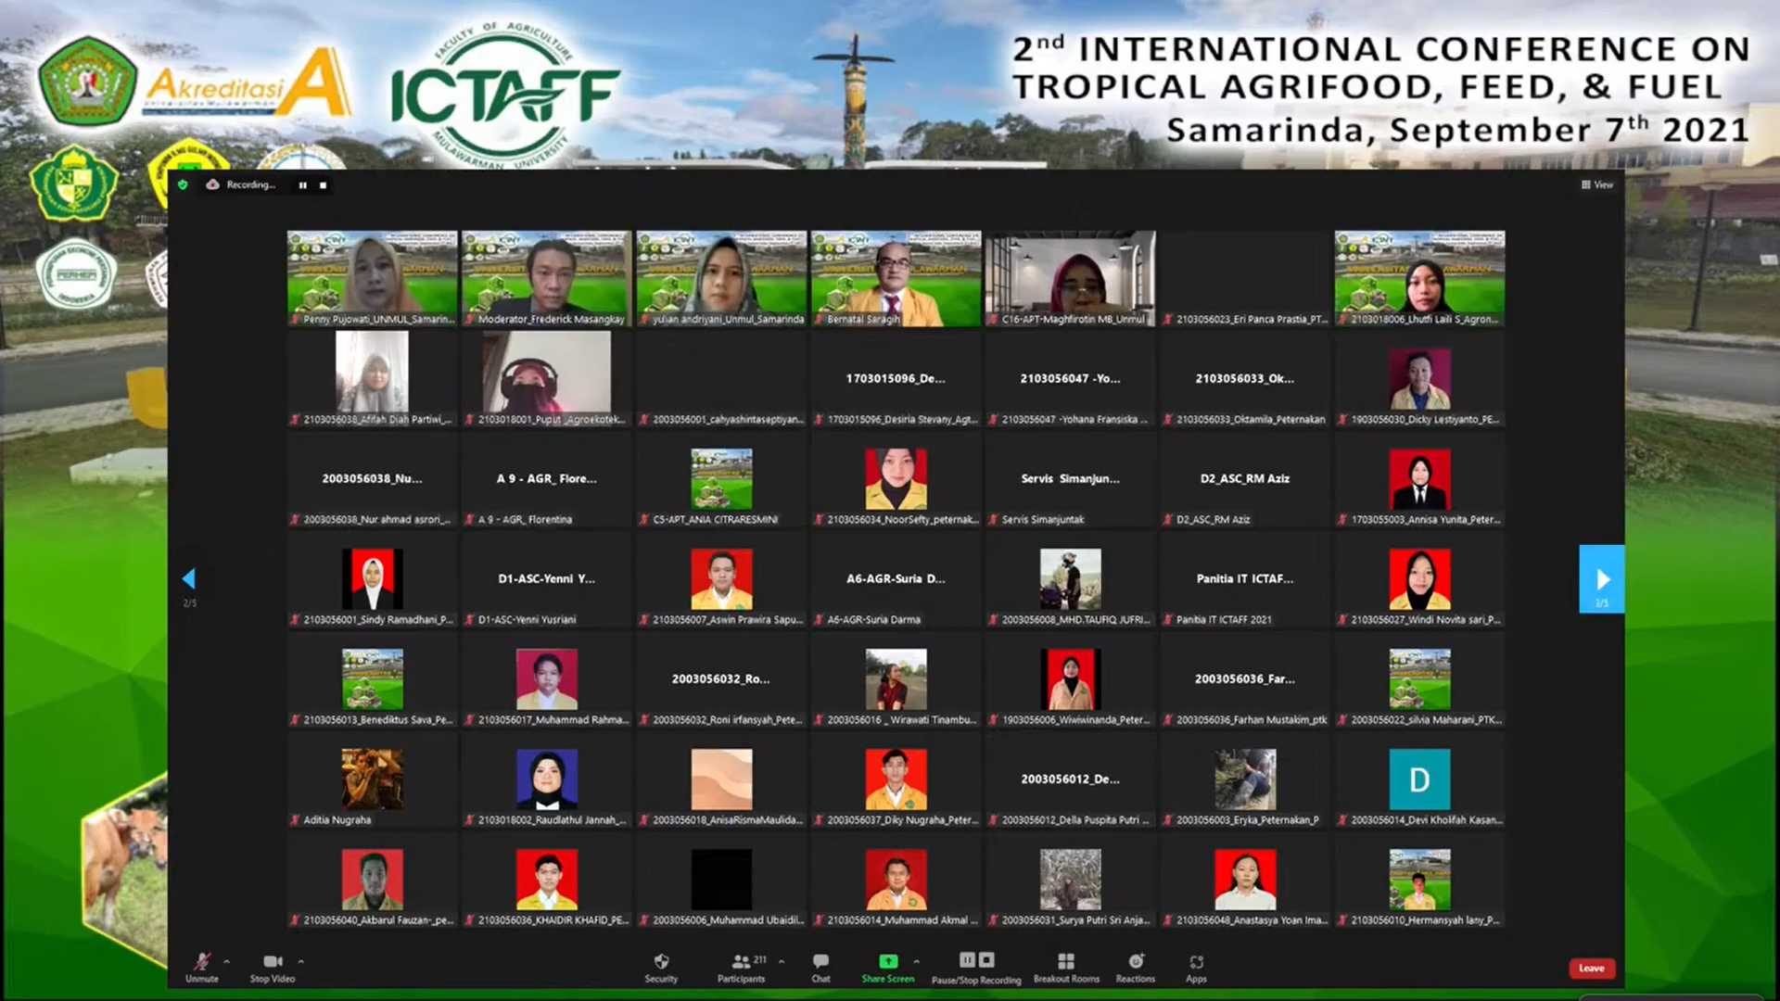The image size is (1780, 1001).
Task: Select Annisa Yunita's participant tile
Action: [x=1419, y=478]
